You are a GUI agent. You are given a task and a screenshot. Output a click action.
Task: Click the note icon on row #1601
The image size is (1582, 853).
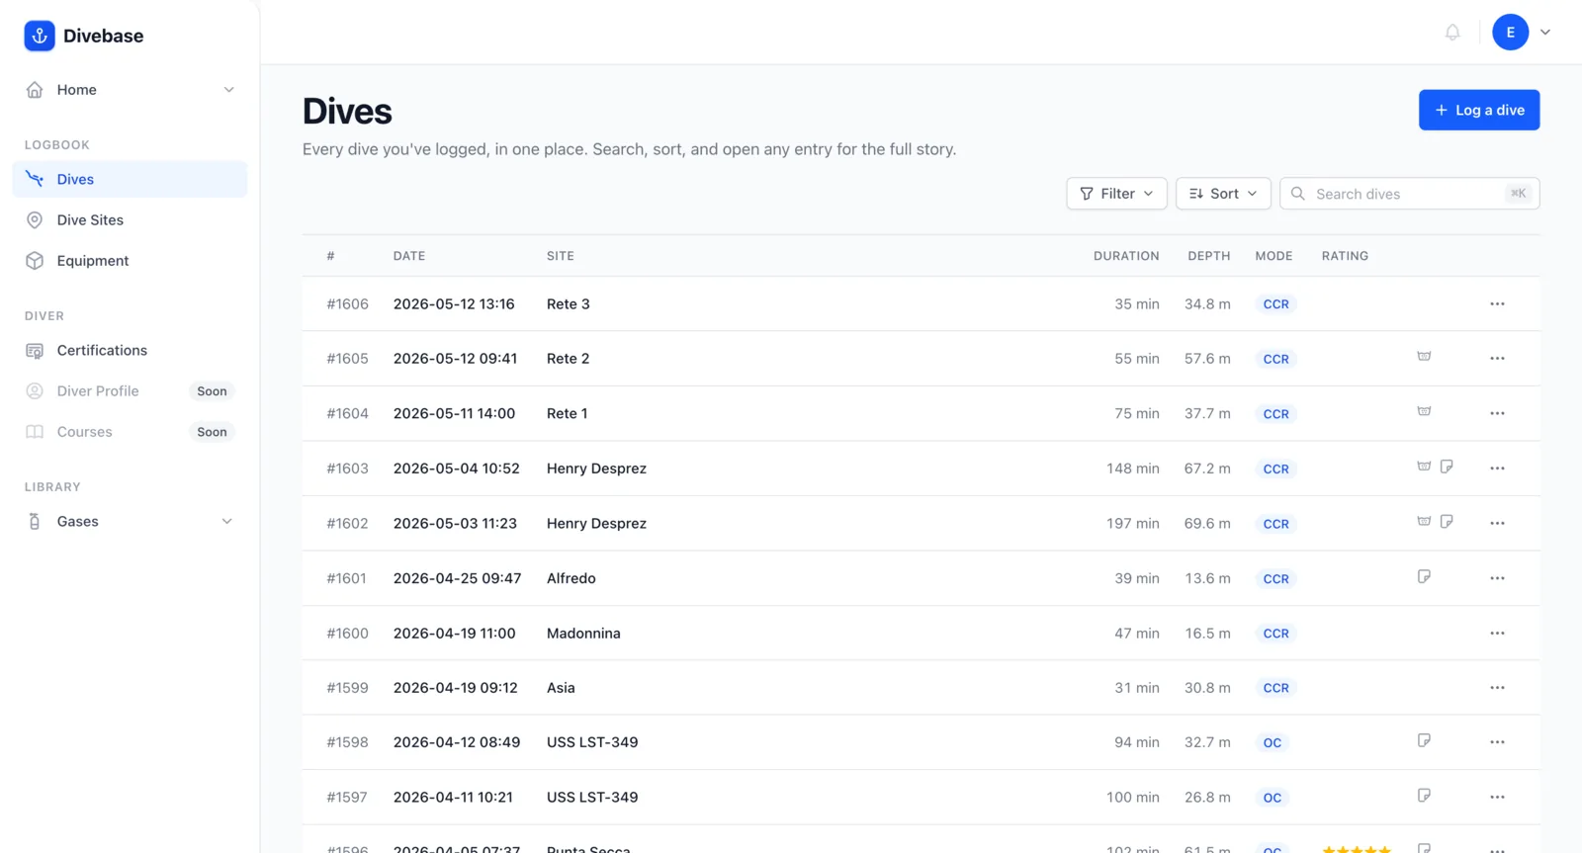tap(1424, 576)
